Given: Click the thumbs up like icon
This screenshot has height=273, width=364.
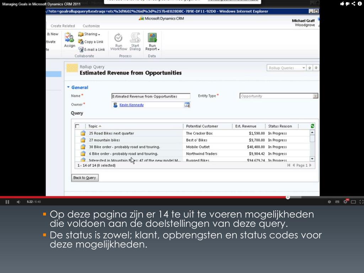Looking at the screenshot, I should point(342,4).
